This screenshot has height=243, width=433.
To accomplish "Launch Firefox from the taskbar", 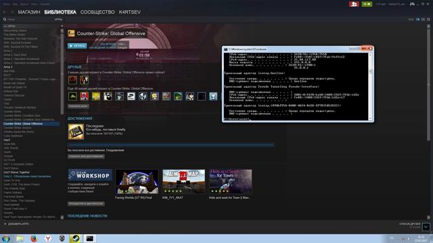I will pyautogui.click(x=34, y=238).
